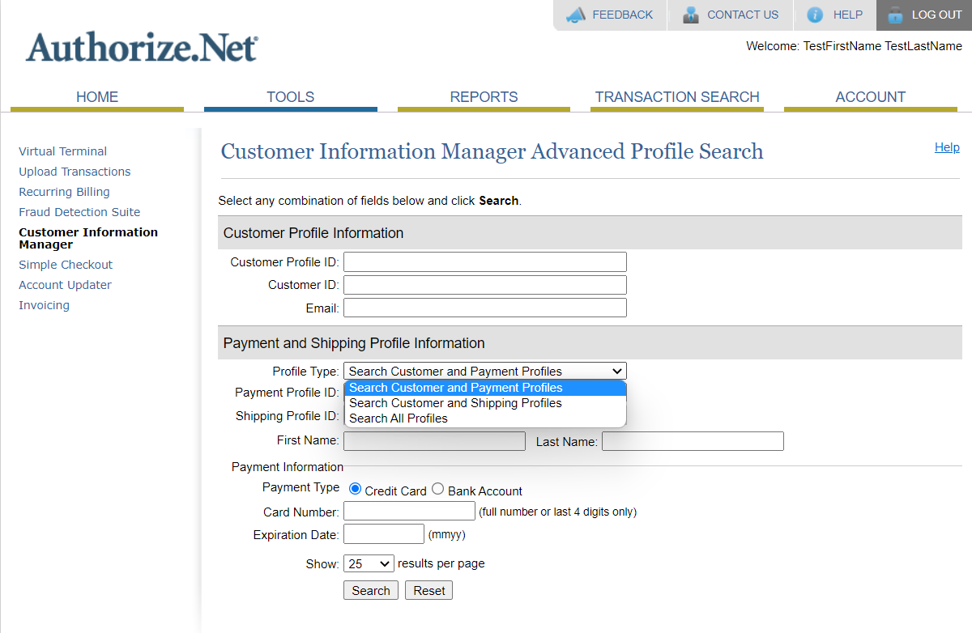Switch to the REPORTS tab
The height and width of the screenshot is (633, 972).
[484, 97]
